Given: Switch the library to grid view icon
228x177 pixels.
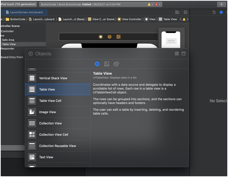Looking at the screenshot, I should pyautogui.click(x=177, y=54).
